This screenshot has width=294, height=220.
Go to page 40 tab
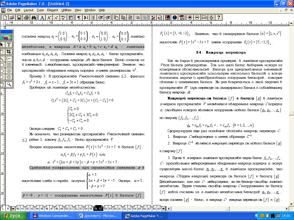pyautogui.click(x=18, y=209)
